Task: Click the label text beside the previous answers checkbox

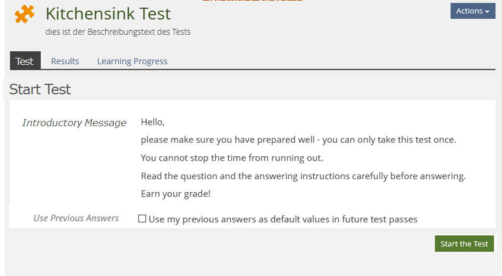Action: click(x=283, y=219)
